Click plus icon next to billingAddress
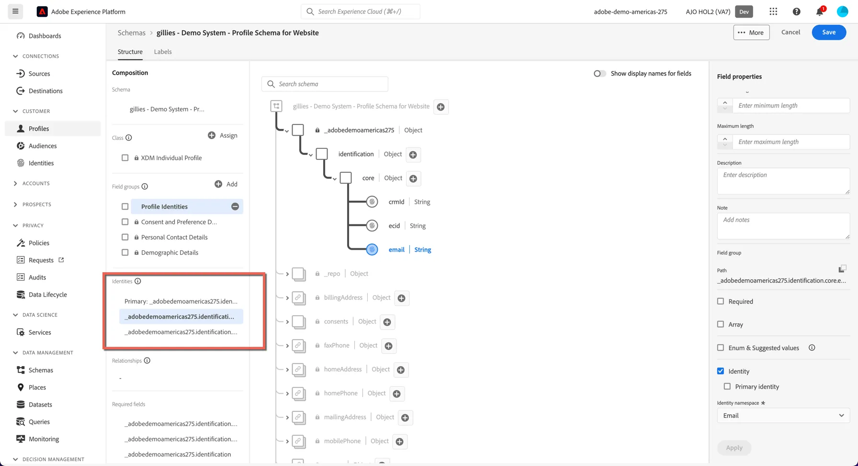The image size is (858, 466). (402, 298)
